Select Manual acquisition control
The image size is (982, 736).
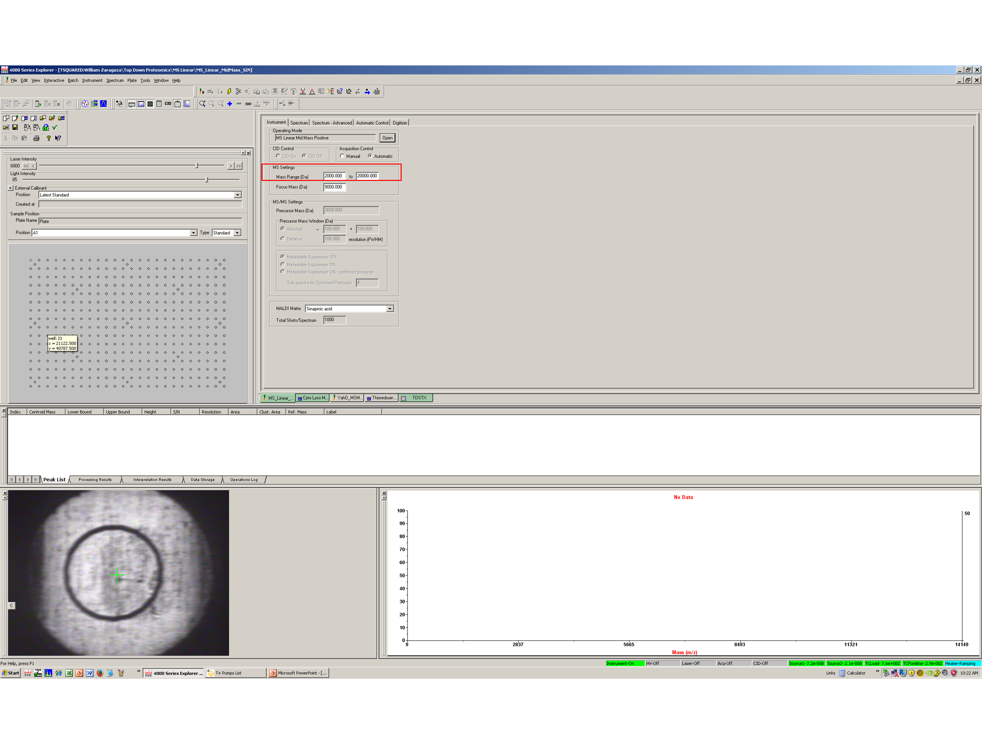(x=342, y=156)
